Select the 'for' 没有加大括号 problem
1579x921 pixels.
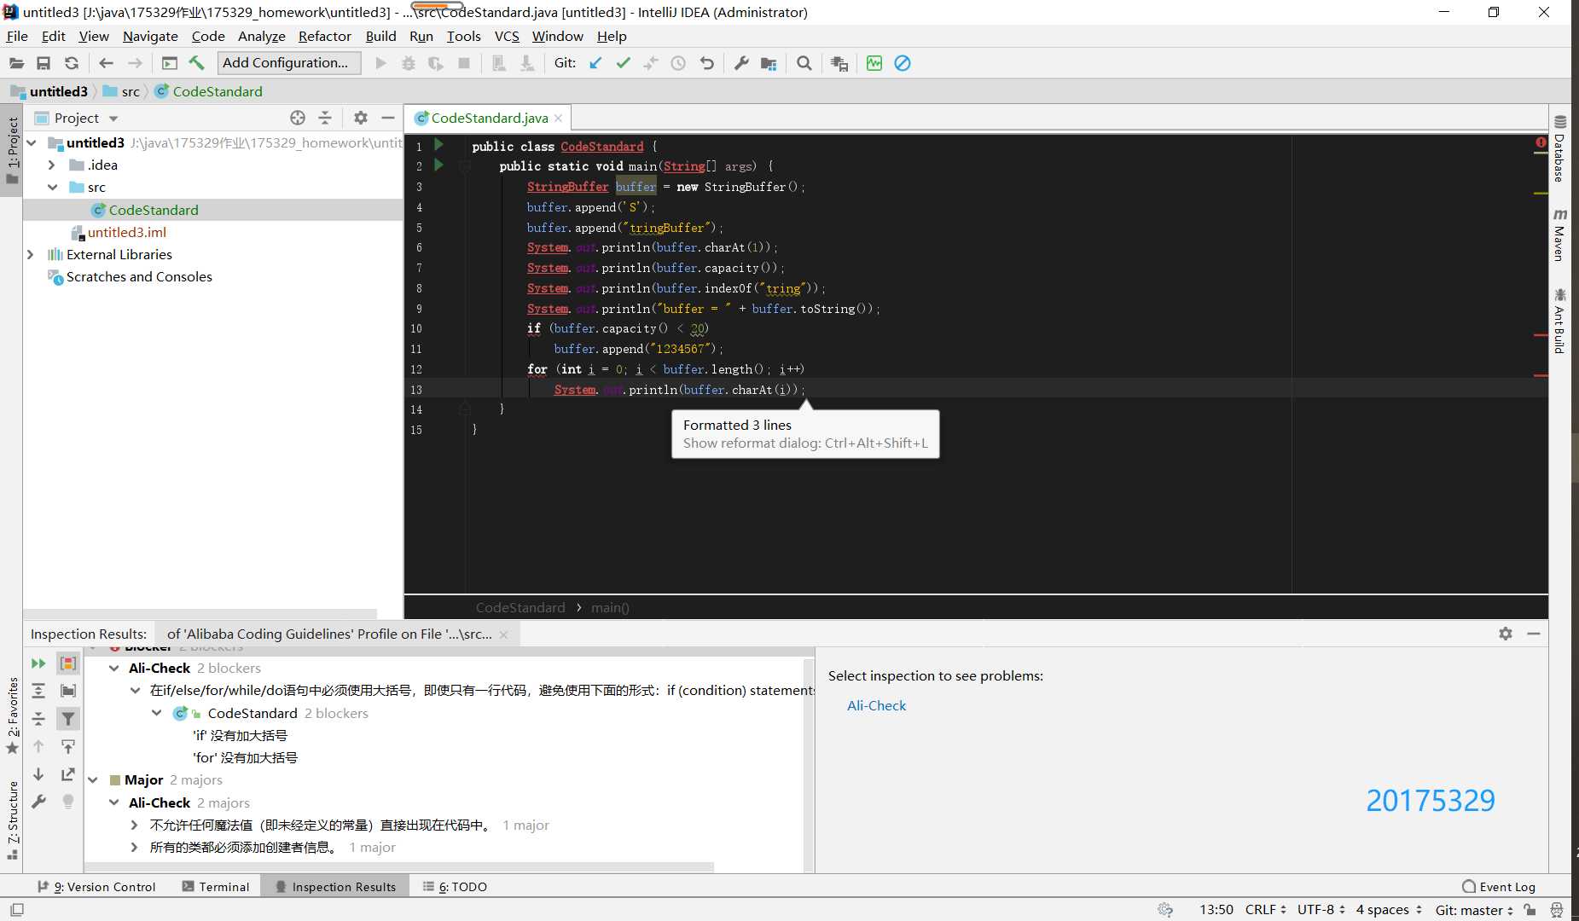245,757
